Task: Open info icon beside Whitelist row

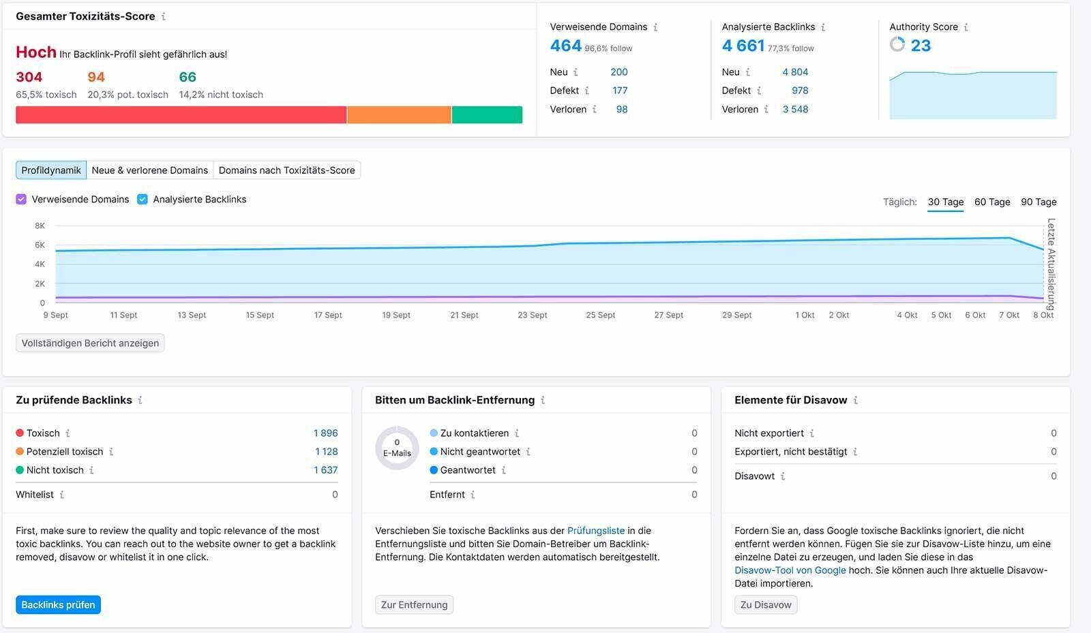Action: pos(61,495)
